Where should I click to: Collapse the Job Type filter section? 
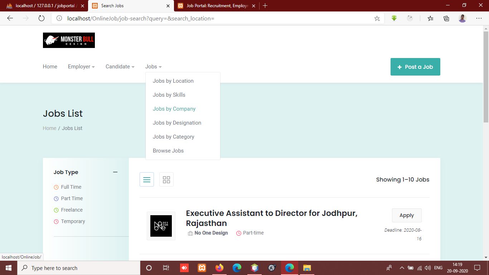[115, 172]
